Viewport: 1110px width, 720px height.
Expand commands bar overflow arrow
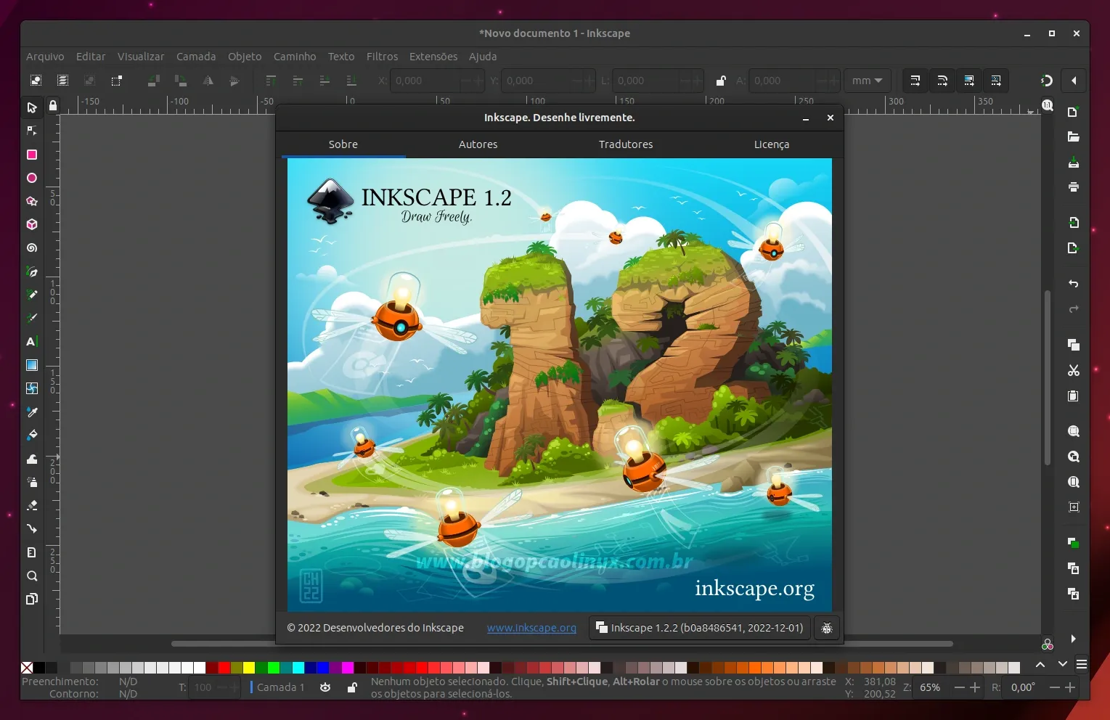pos(1074,639)
